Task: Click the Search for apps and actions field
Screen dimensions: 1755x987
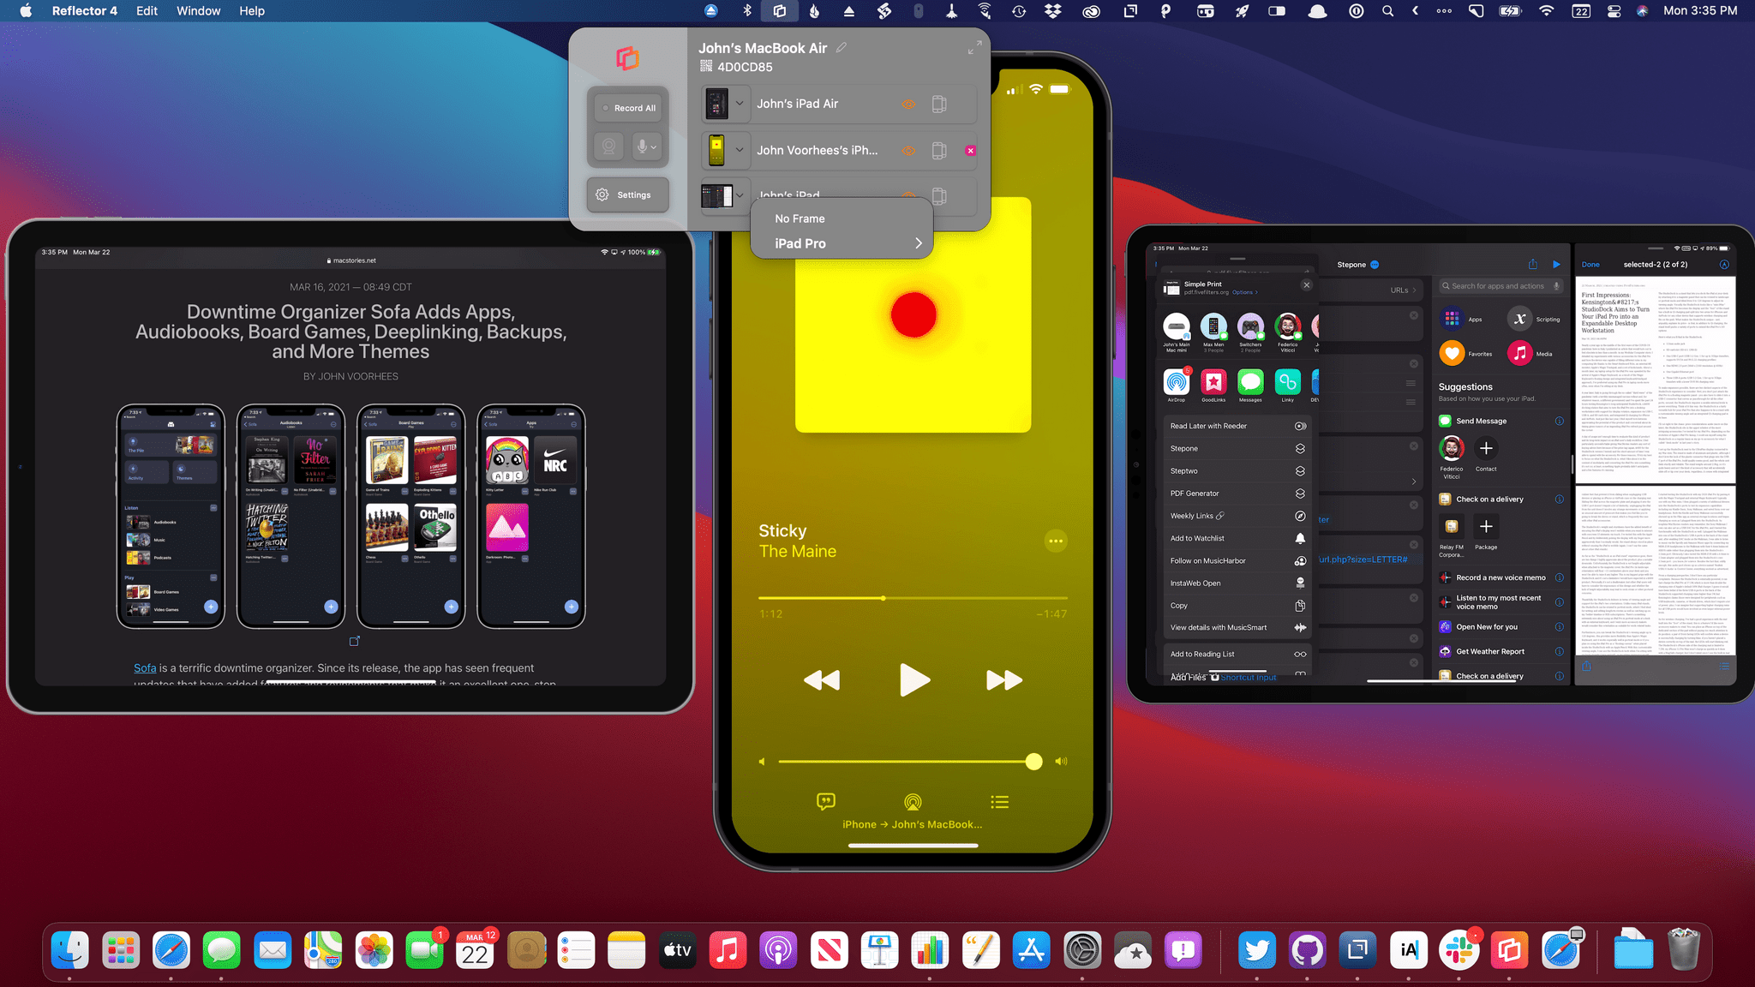Action: (x=1500, y=286)
